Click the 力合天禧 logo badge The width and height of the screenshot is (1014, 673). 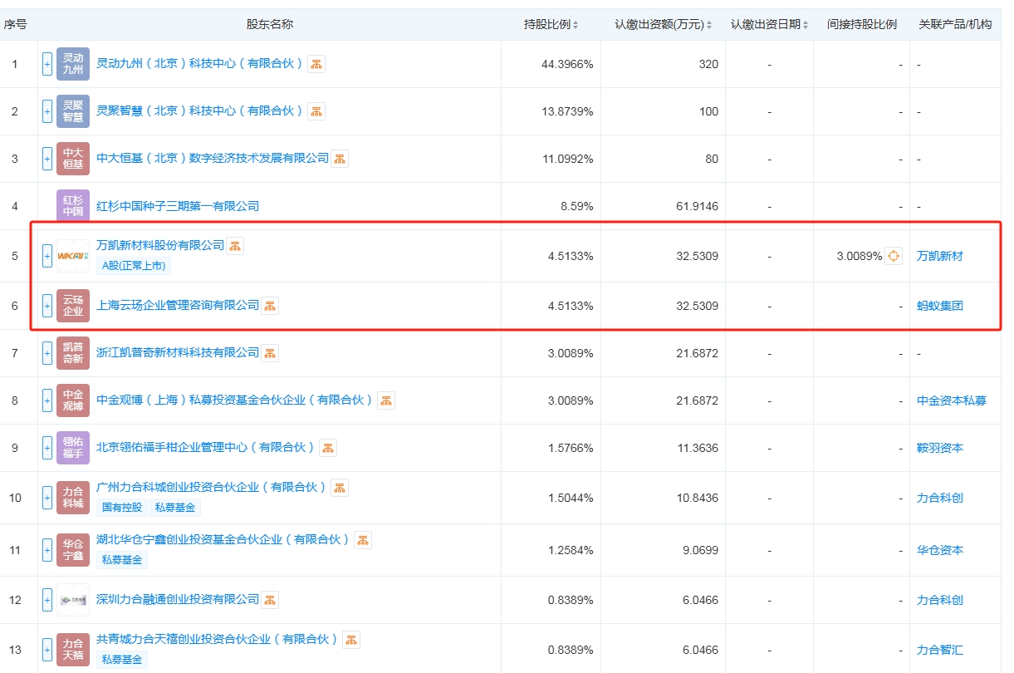click(73, 649)
